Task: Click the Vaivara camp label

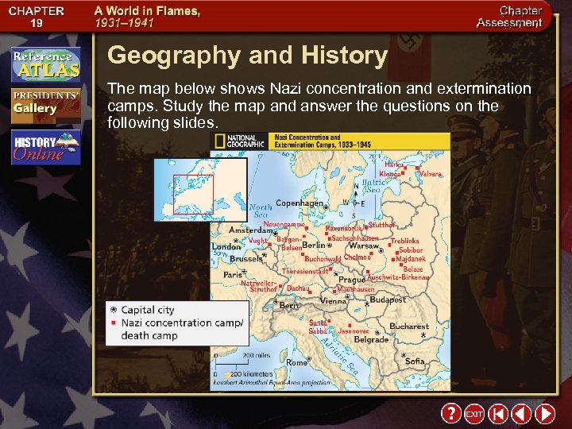Action: coord(431,174)
